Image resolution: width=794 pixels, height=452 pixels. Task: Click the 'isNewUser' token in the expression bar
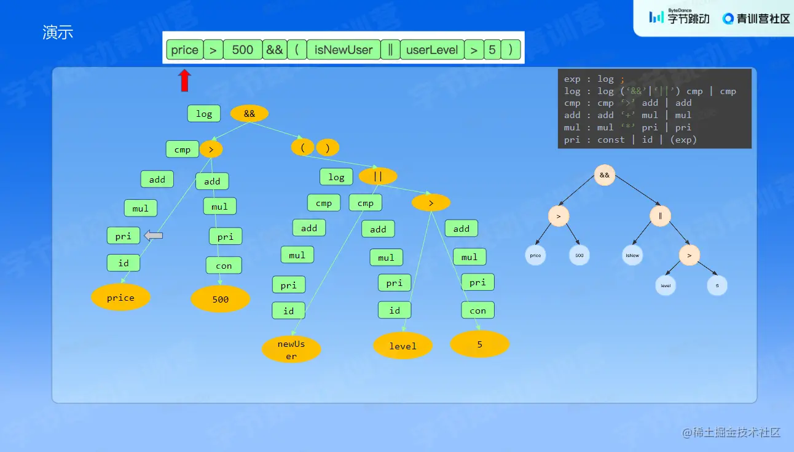click(344, 50)
